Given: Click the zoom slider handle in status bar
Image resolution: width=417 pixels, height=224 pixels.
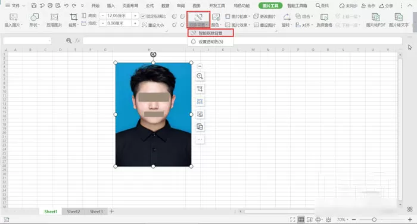Looking at the screenshot, I should tap(374, 219).
